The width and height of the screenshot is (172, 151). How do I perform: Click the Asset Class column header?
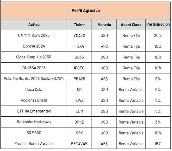coord(131,24)
